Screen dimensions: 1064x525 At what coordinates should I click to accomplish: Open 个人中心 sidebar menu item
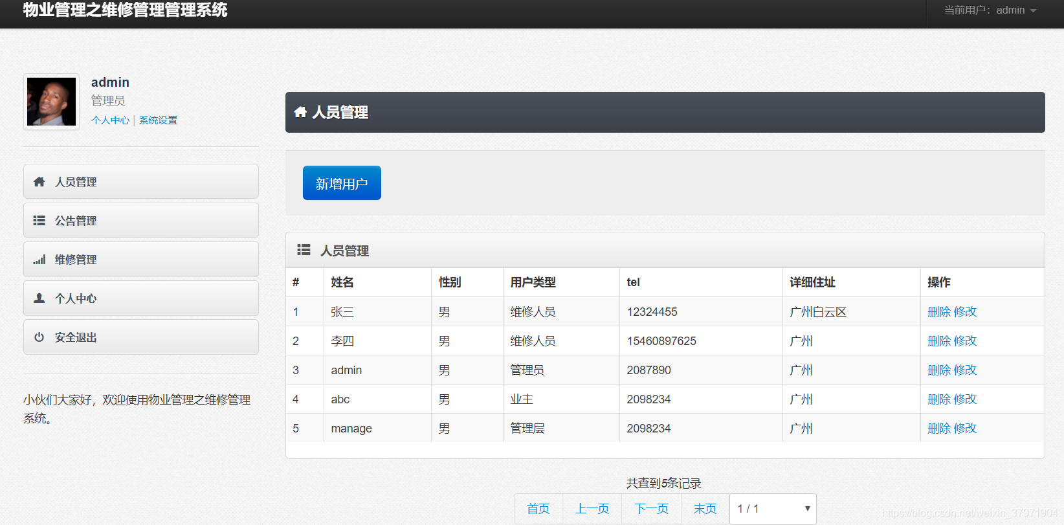coord(141,298)
